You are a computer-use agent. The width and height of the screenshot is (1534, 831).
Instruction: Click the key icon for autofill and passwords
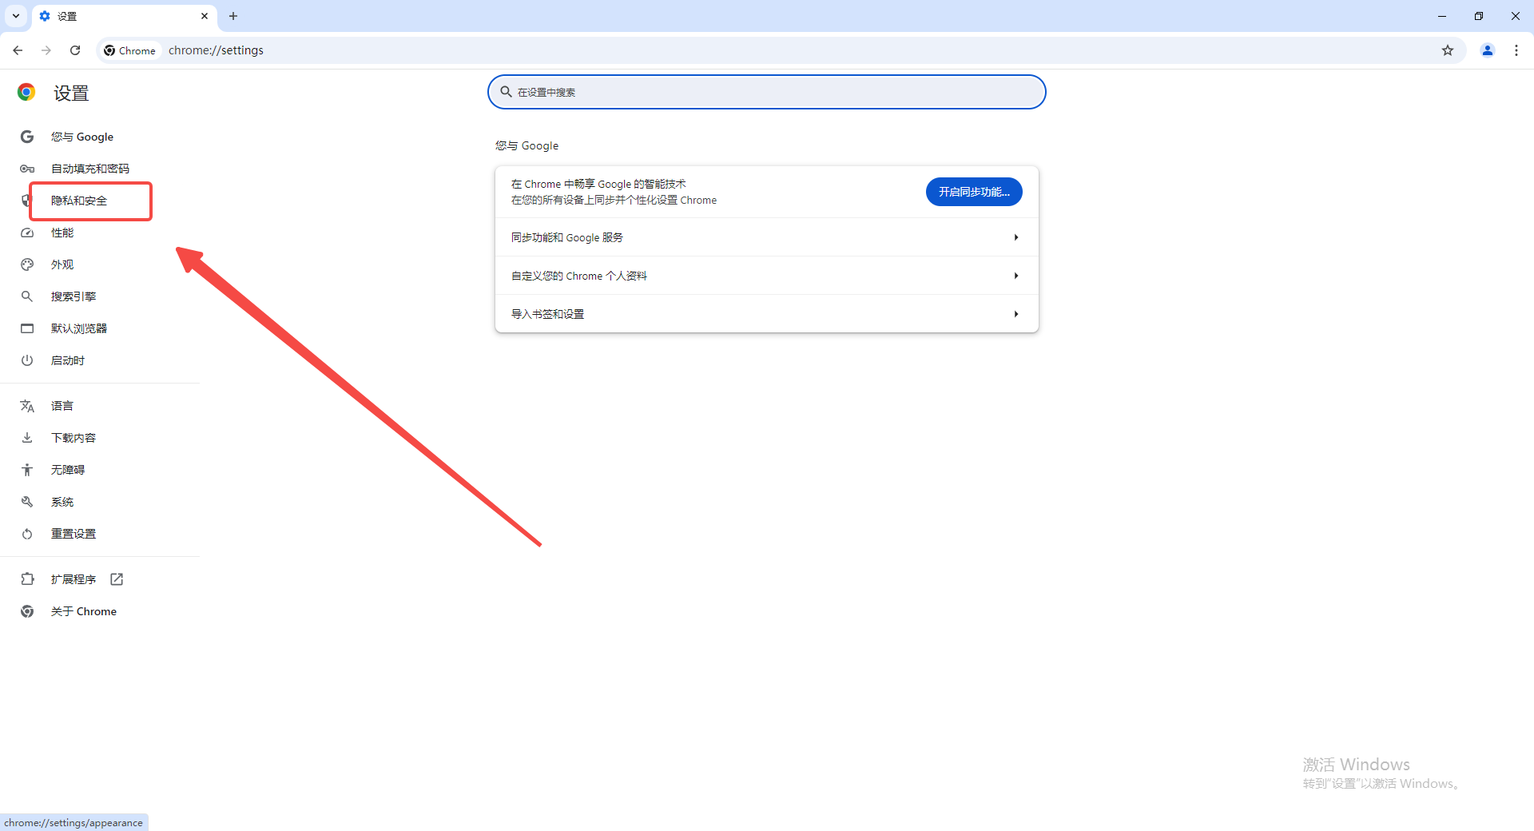tap(27, 169)
